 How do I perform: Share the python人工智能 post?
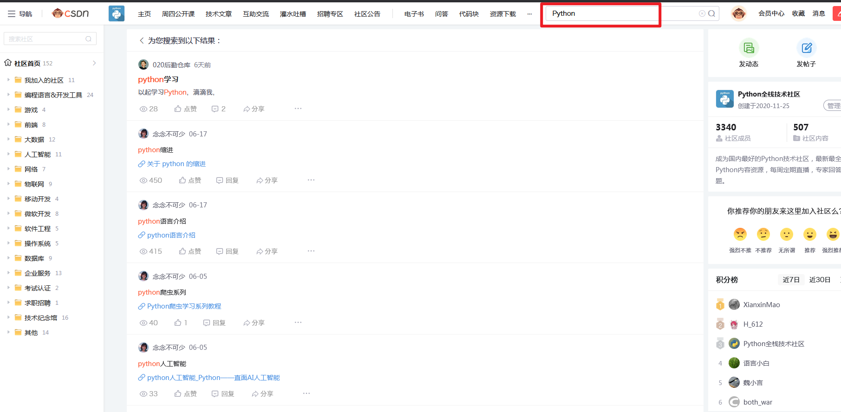click(x=262, y=393)
